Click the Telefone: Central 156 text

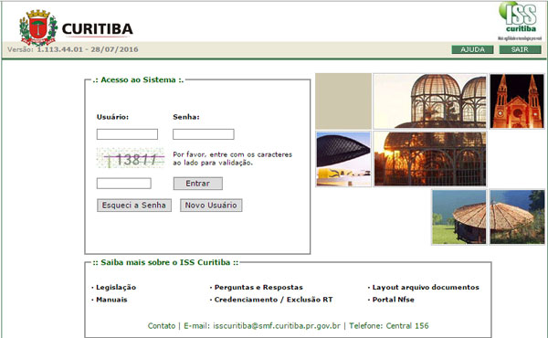(389, 326)
